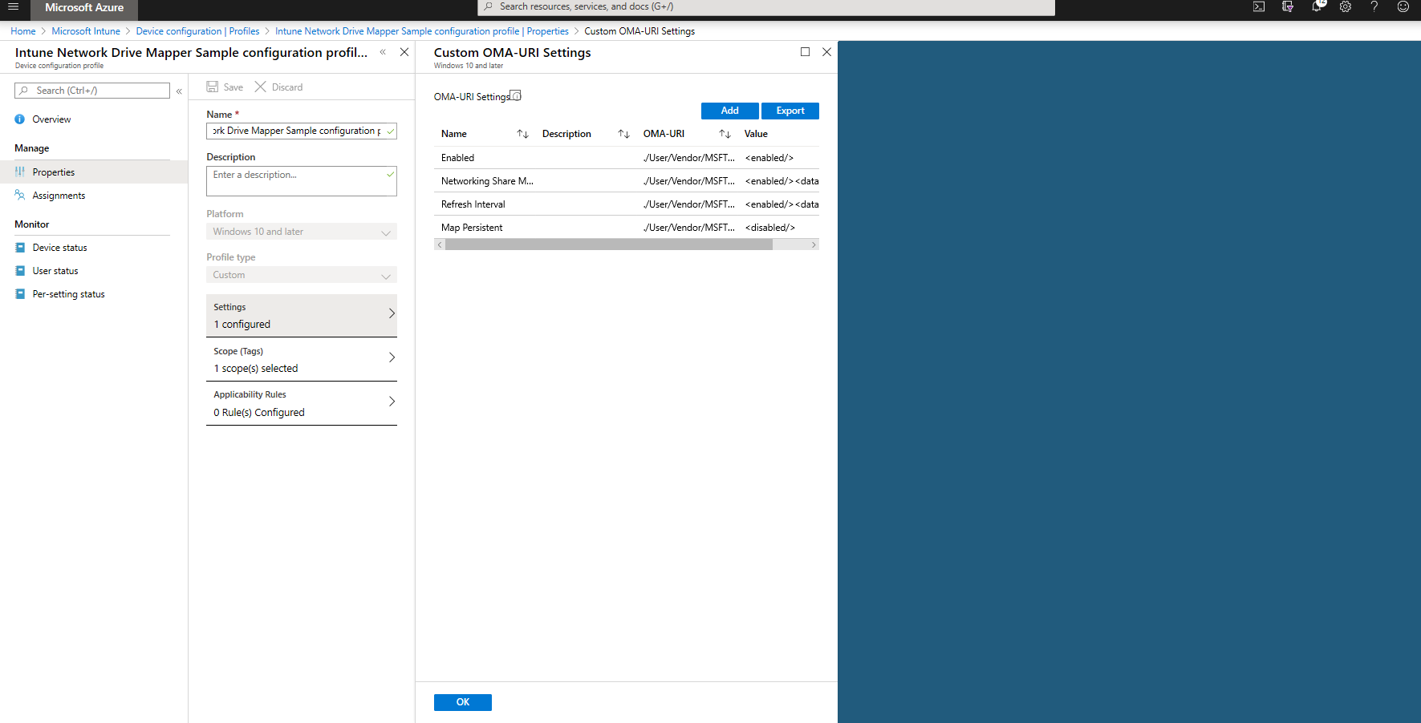Confirm with the OK button
Viewport: 1421px width, 723px height.
coord(463,702)
